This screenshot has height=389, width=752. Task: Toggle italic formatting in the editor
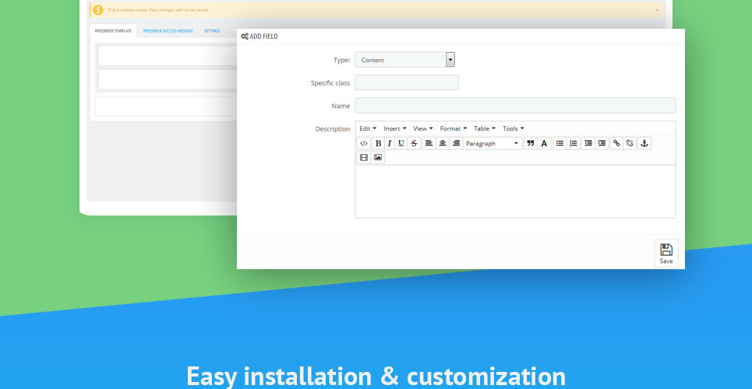click(390, 143)
